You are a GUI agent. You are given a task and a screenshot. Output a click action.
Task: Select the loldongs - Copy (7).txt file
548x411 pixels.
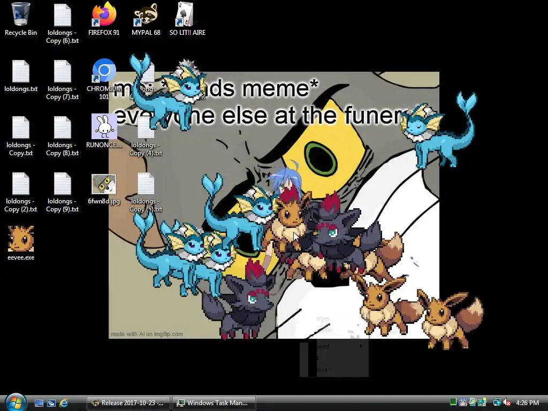[x=62, y=80]
